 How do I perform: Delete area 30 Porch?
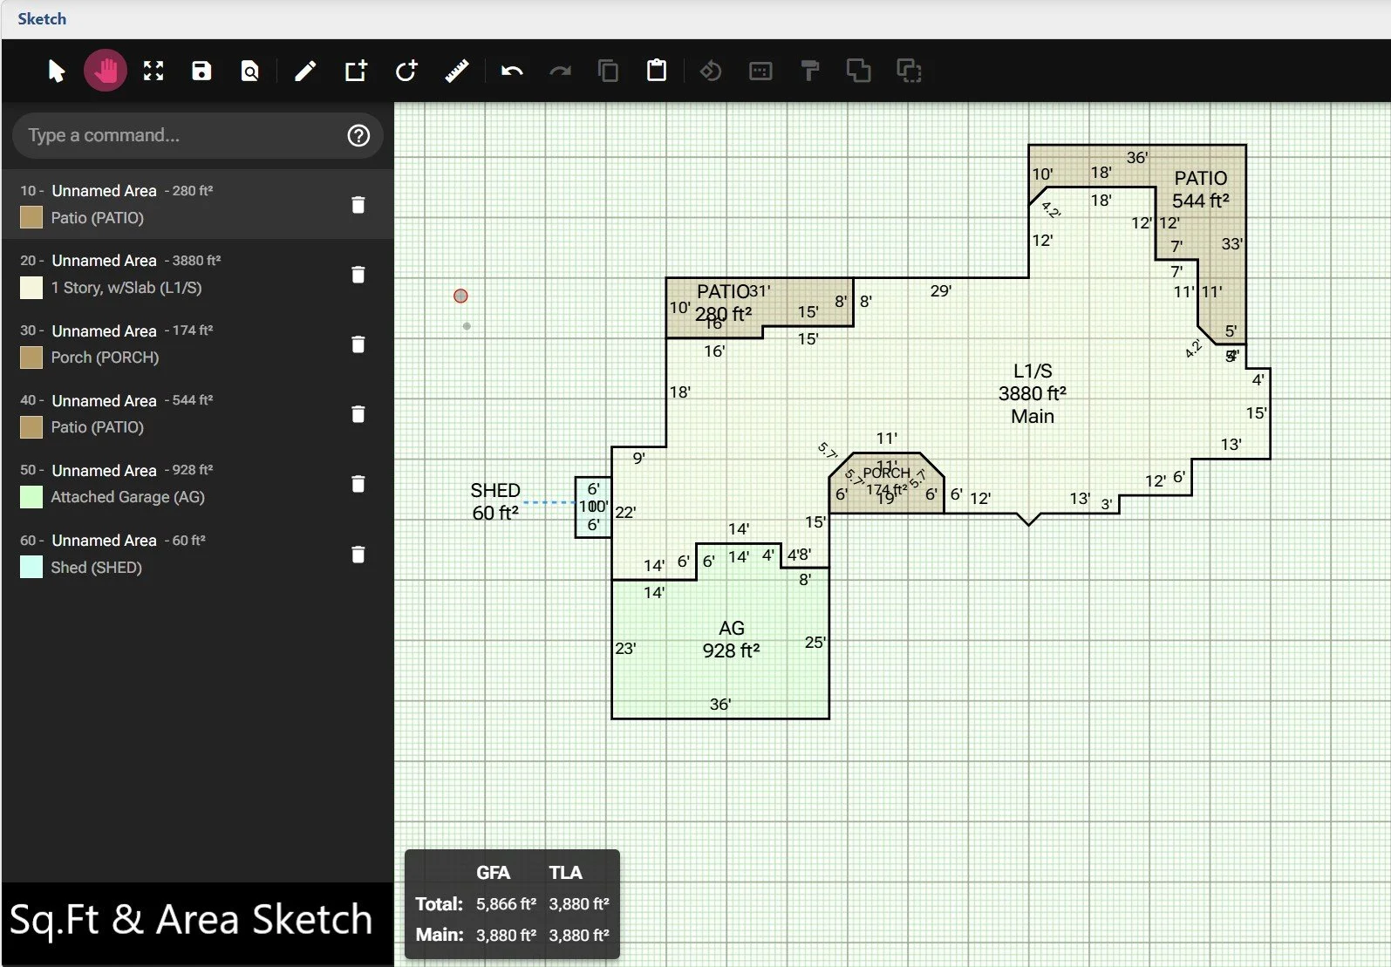tap(358, 344)
